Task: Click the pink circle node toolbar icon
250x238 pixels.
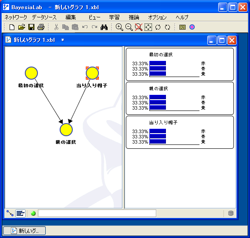Action: pyautogui.click(x=192, y=27)
